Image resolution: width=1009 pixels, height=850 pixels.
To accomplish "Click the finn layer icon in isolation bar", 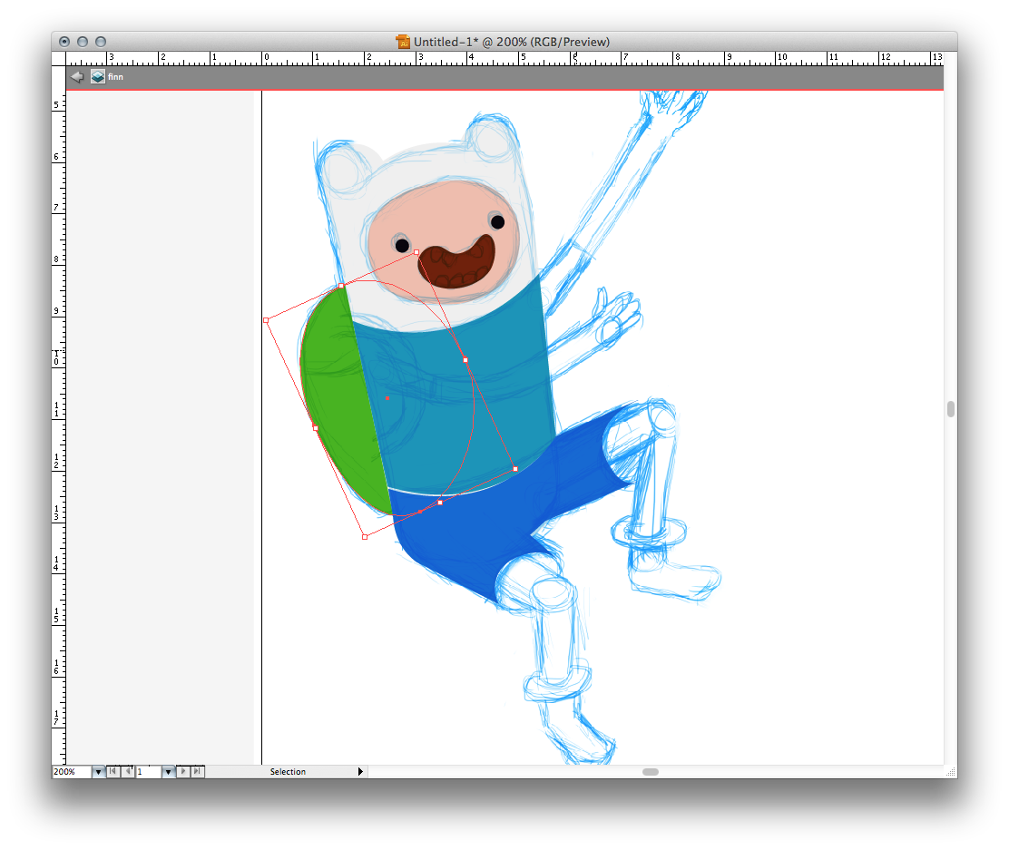I will coord(97,77).
